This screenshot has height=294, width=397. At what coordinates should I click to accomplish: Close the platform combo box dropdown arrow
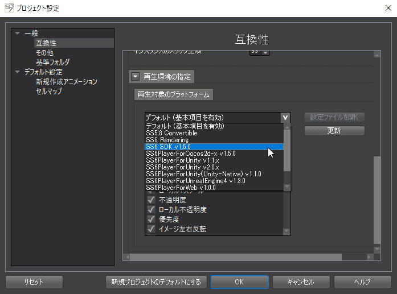[285, 118]
